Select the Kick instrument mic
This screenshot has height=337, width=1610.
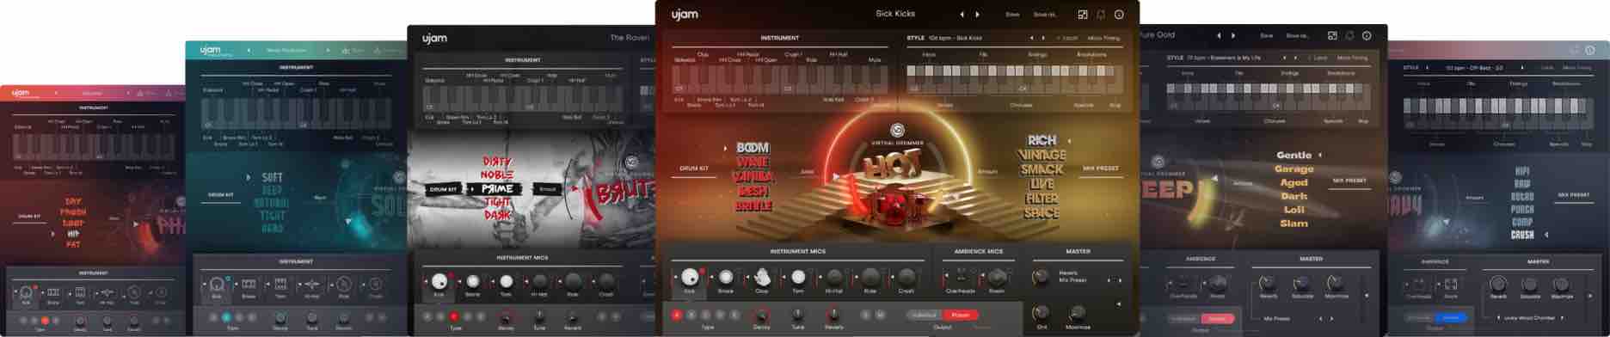[x=689, y=277]
